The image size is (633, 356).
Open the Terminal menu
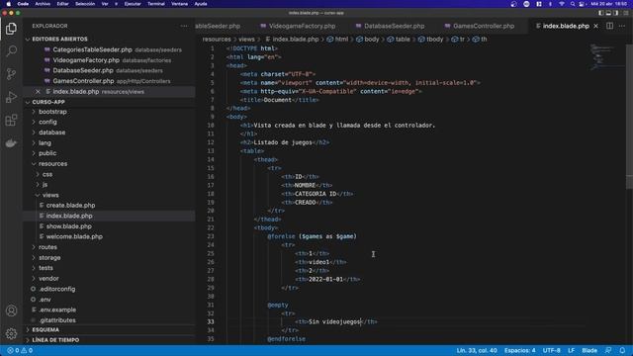[x=156, y=4]
